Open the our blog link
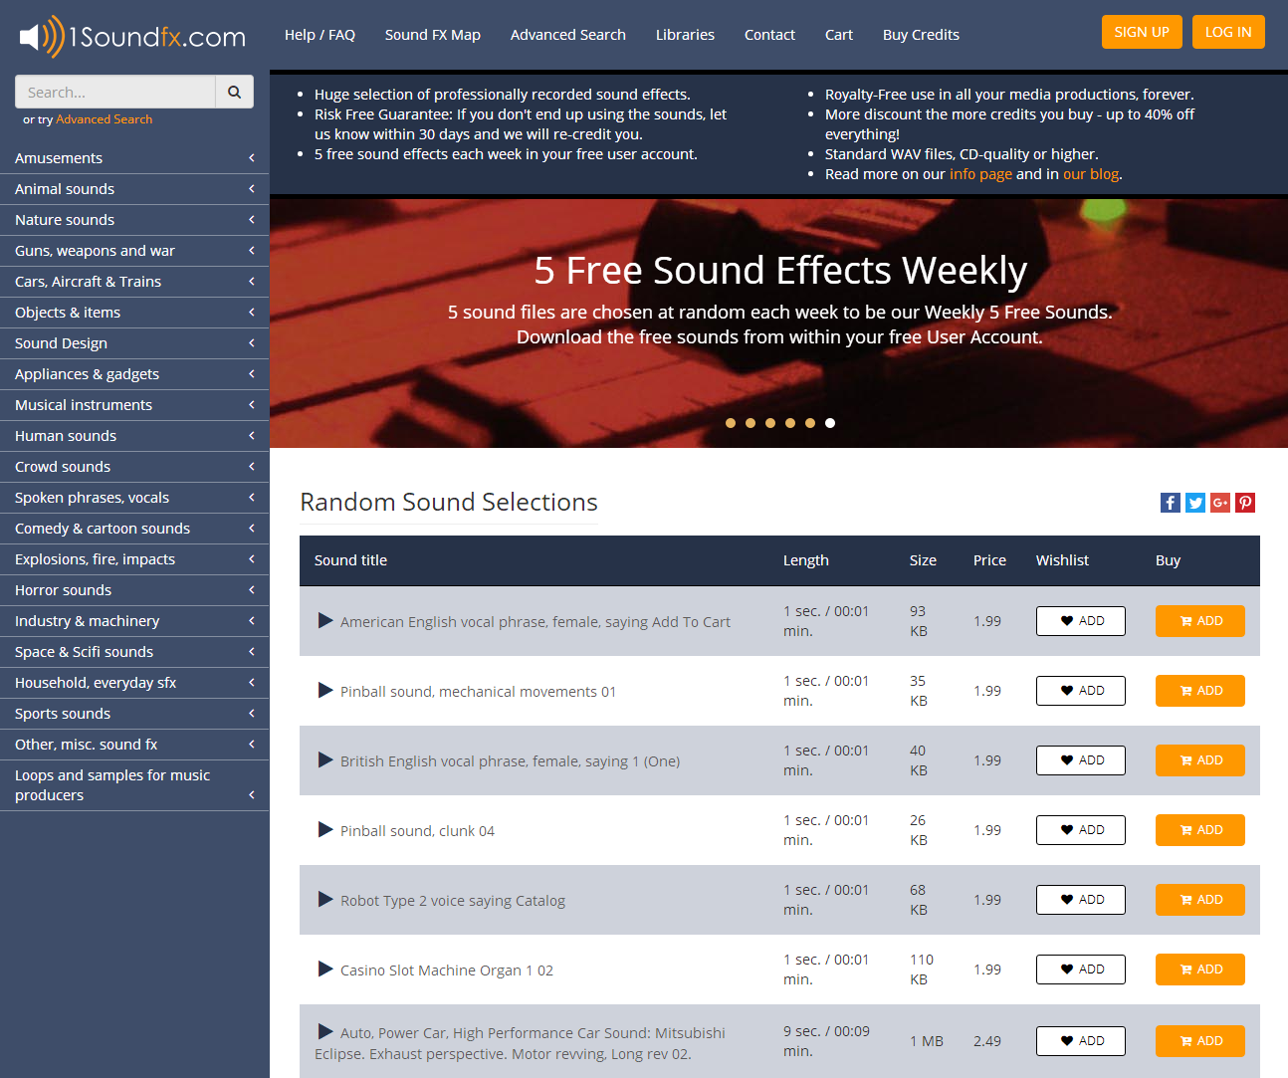Image resolution: width=1288 pixels, height=1078 pixels. point(1091,174)
